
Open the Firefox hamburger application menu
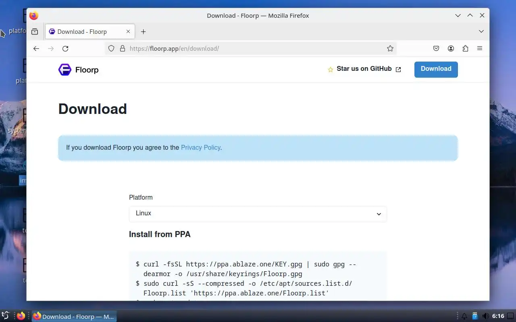point(480,48)
